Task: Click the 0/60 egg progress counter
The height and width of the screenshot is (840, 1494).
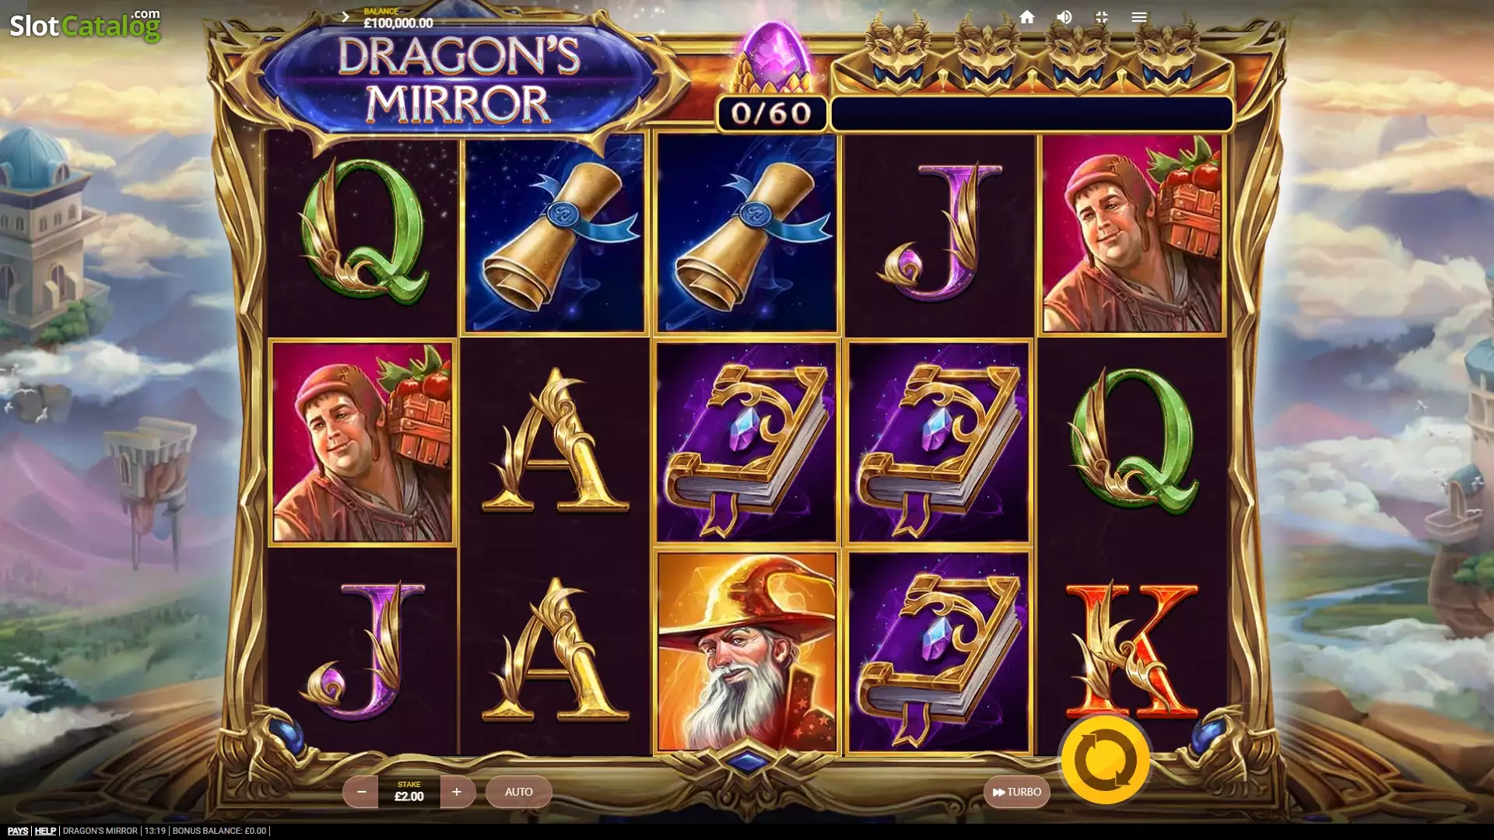Action: (771, 114)
